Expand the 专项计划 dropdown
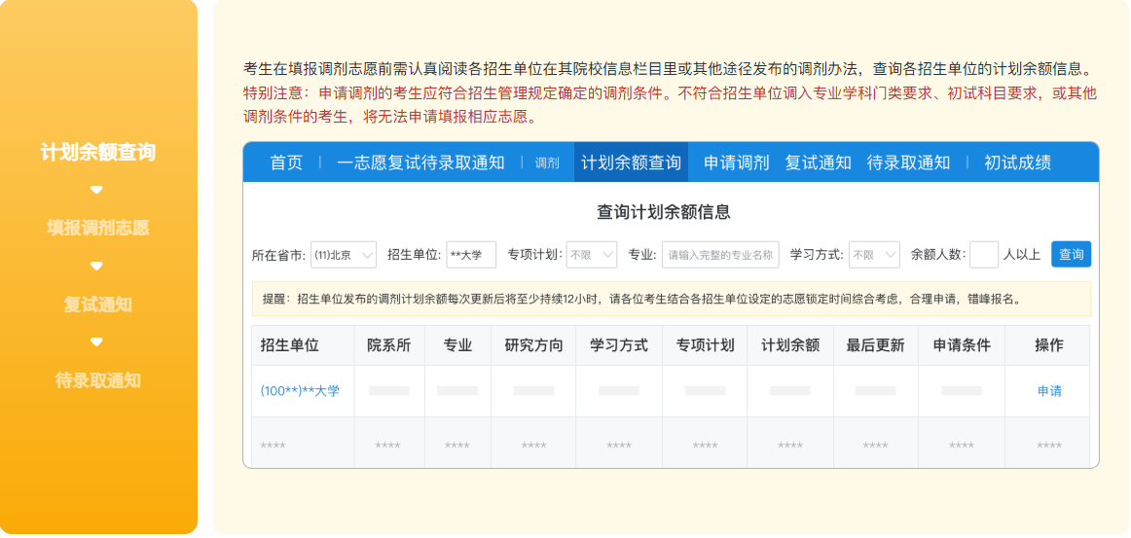Image resolution: width=1131 pixels, height=538 pixels. (x=592, y=255)
